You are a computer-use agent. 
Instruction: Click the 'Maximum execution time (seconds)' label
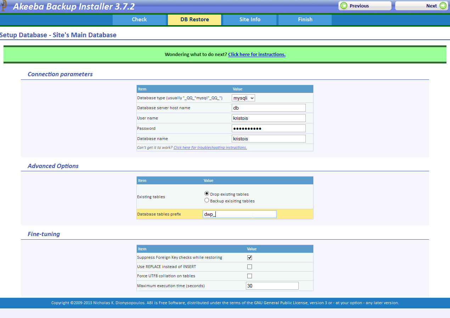point(171,286)
